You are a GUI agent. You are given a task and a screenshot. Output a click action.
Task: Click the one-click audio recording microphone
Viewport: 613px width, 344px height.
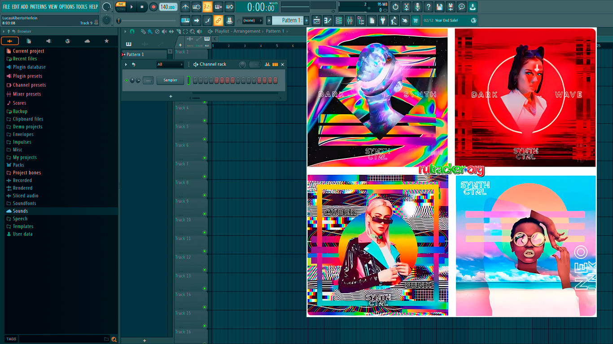point(417,7)
